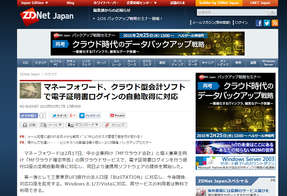Click the top backup strategy seminar banner
287x196 pixels.
147,43
